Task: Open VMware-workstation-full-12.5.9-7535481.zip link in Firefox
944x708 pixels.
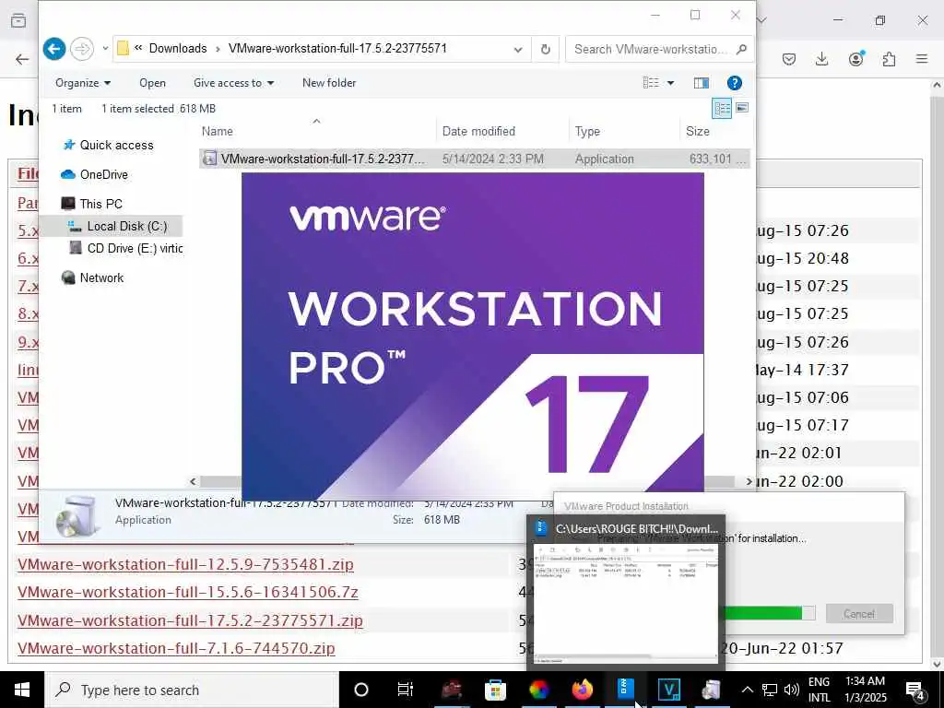Action: [x=185, y=565]
